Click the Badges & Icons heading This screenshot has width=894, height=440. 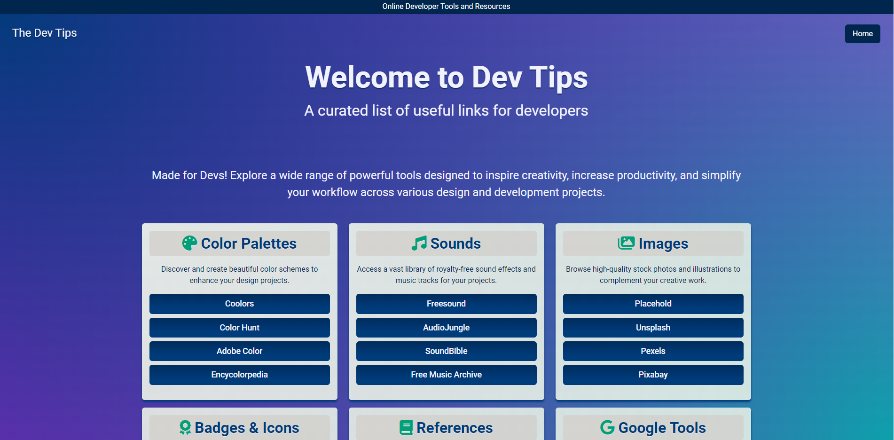pos(247,428)
